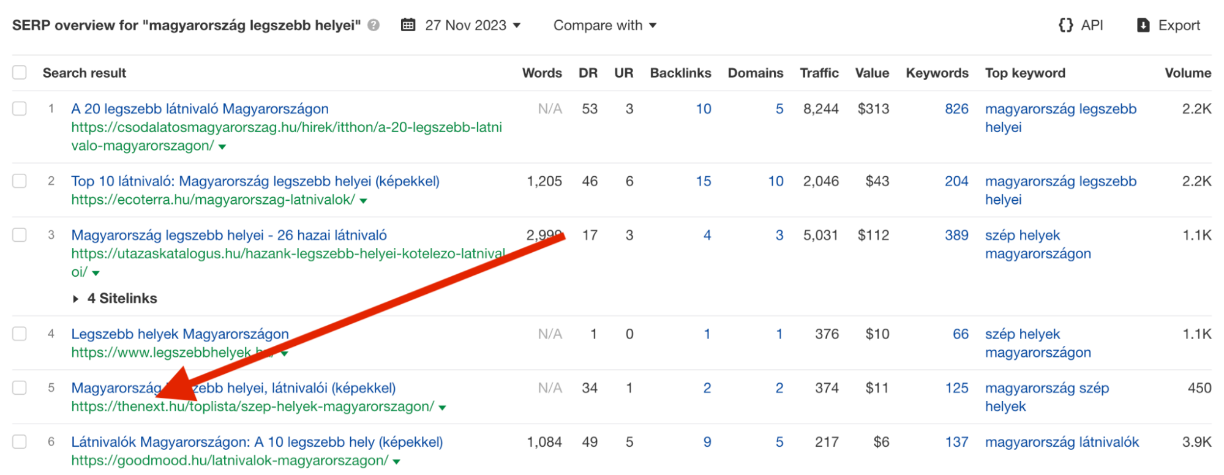
Task: Click traffic value 8,244 in result 1
Action: point(821,109)
